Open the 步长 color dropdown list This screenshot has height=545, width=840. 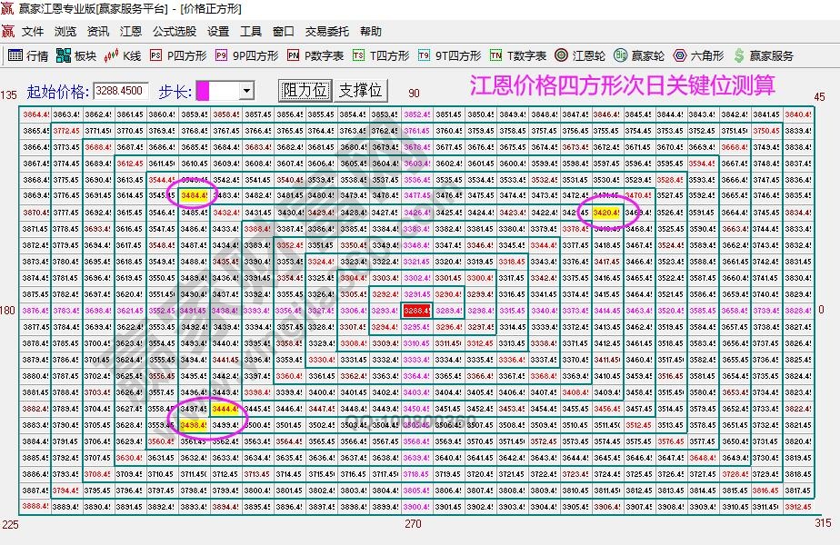245,89
